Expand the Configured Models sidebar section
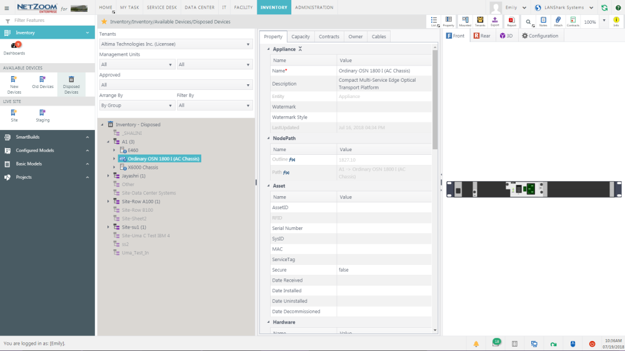This screenshot has width=625, height=351. pos(47,151)
